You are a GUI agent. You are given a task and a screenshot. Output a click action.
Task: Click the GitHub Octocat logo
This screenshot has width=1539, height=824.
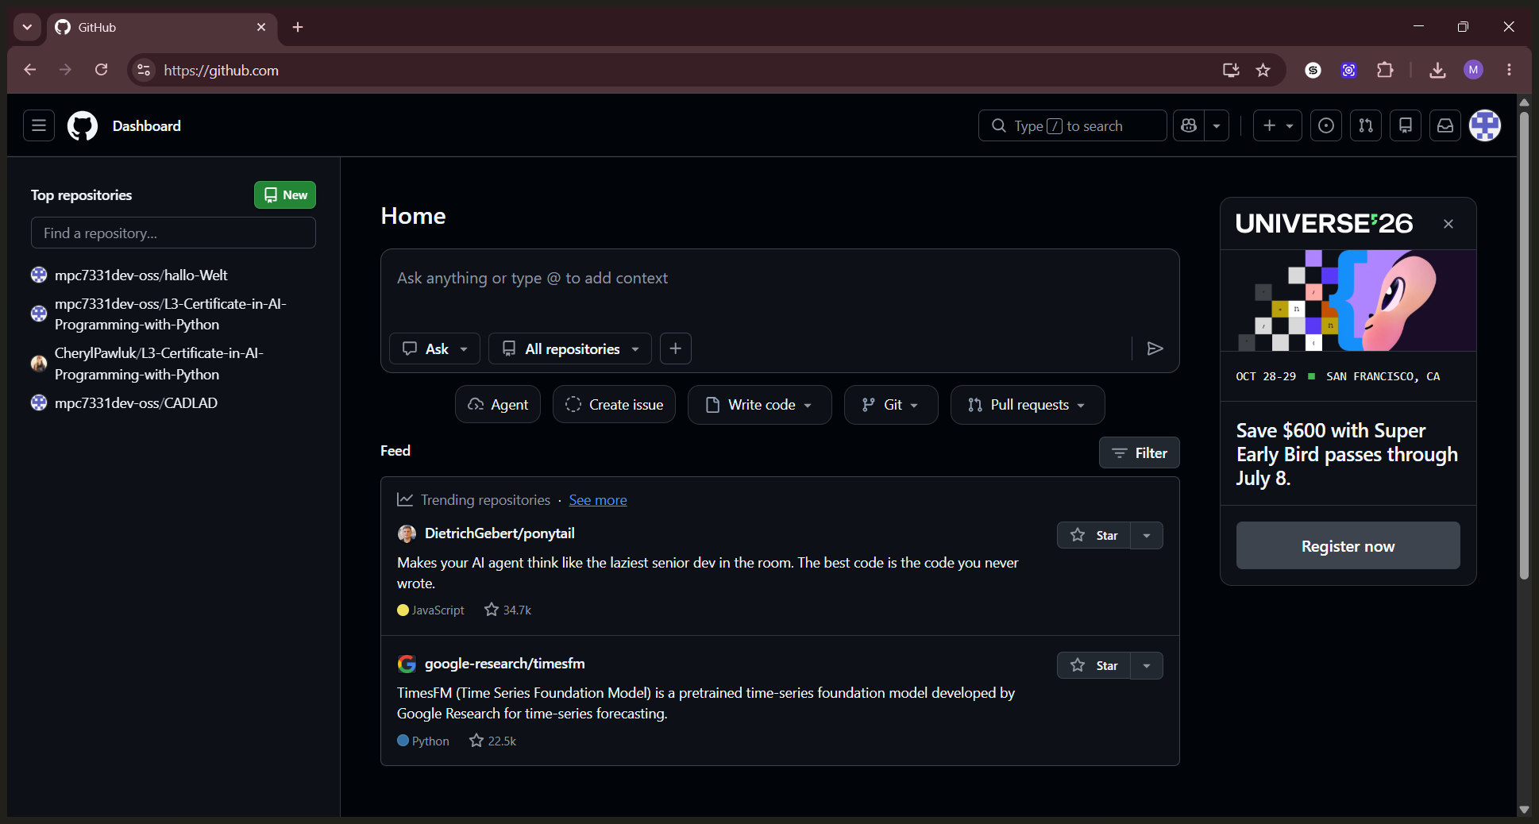point(83,125)
